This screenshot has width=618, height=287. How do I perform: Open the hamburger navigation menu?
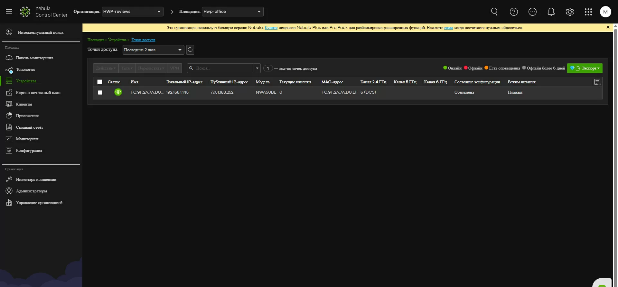9,12
